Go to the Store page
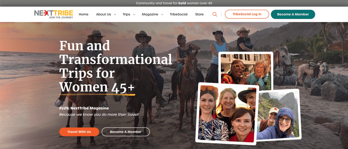Viewport: 348px width, 149px height. 199,14
